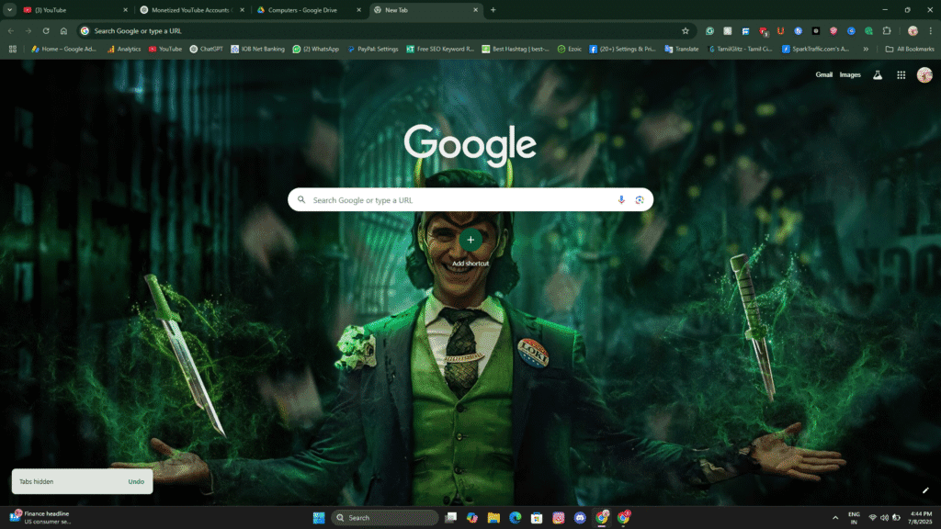This screenshot has width=941, height=529.
Task: Click the voice search microphone icon
Action: click(621, 200)
